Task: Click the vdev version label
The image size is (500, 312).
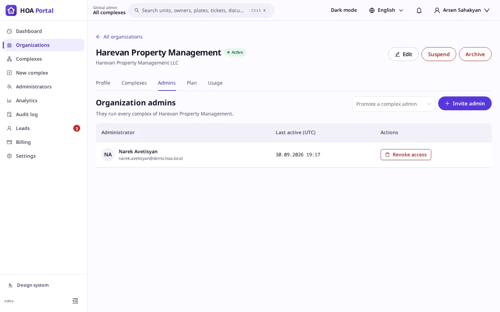Action: click(9, 301)
